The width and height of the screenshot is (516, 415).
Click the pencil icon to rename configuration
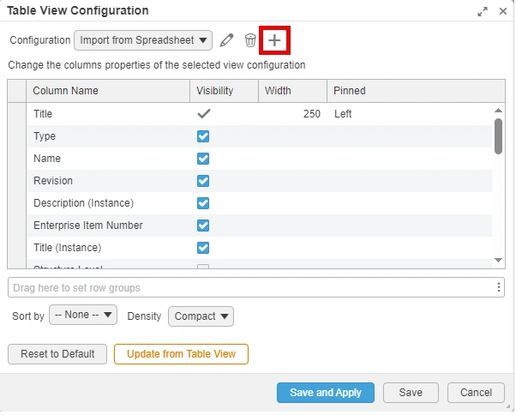[226, 40]
